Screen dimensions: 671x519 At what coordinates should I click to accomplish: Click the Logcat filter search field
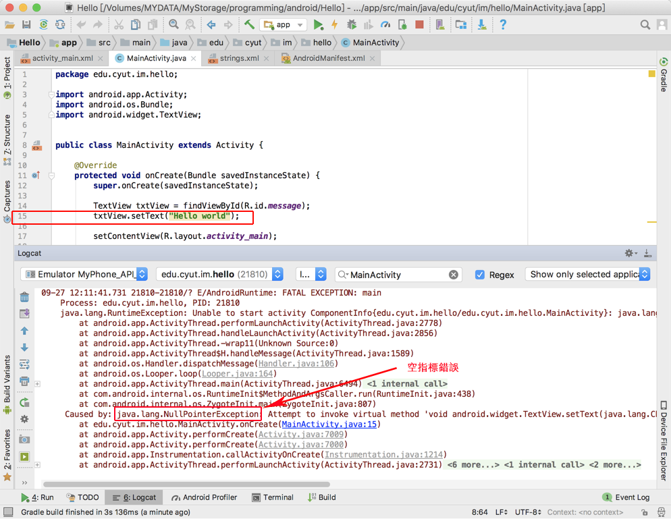point(398,275)
